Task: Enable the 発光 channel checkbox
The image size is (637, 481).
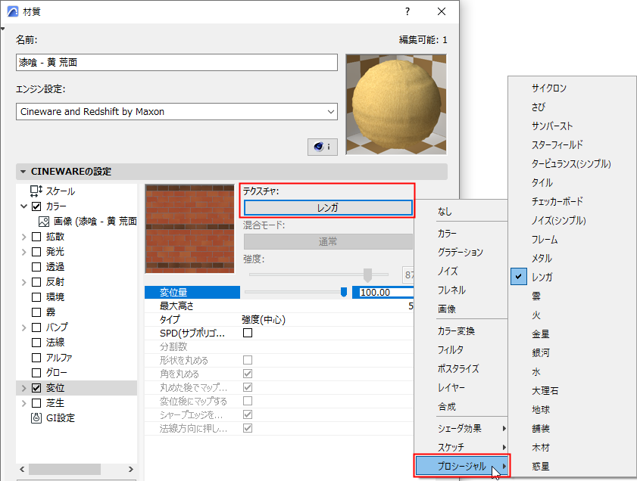Action: (36, 251)
